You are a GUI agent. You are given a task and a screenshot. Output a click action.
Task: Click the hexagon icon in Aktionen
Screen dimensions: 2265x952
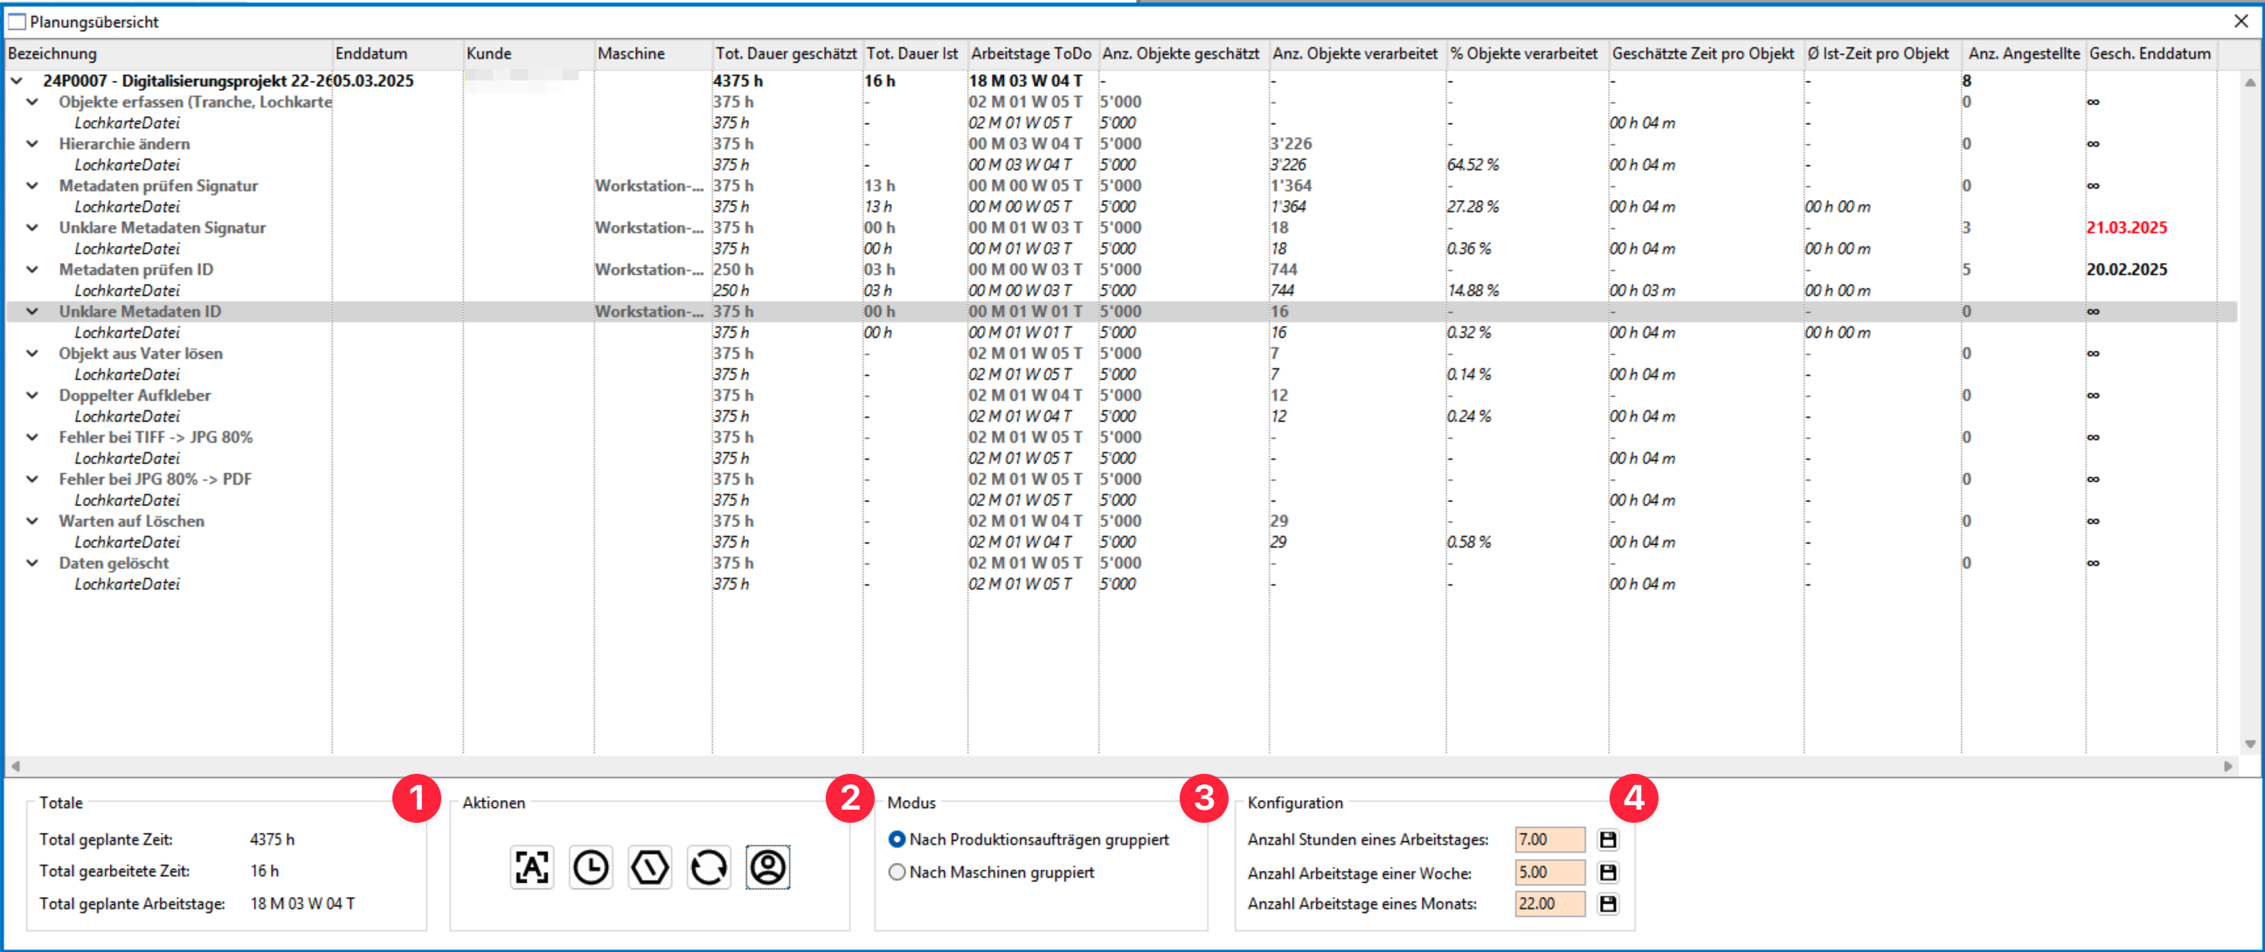650,867
